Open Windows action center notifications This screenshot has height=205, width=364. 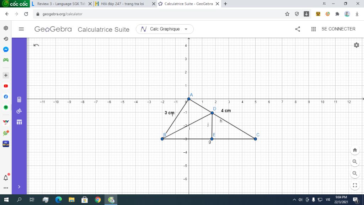[355, 200]
